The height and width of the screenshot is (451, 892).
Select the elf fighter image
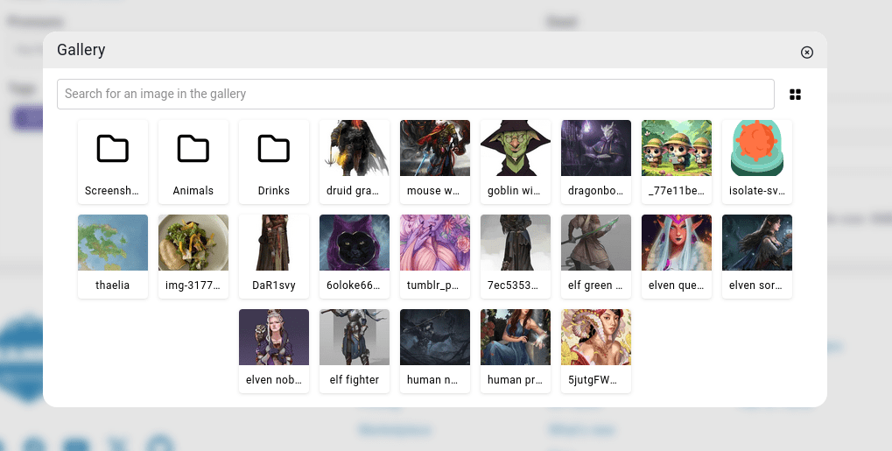[355, 351]
